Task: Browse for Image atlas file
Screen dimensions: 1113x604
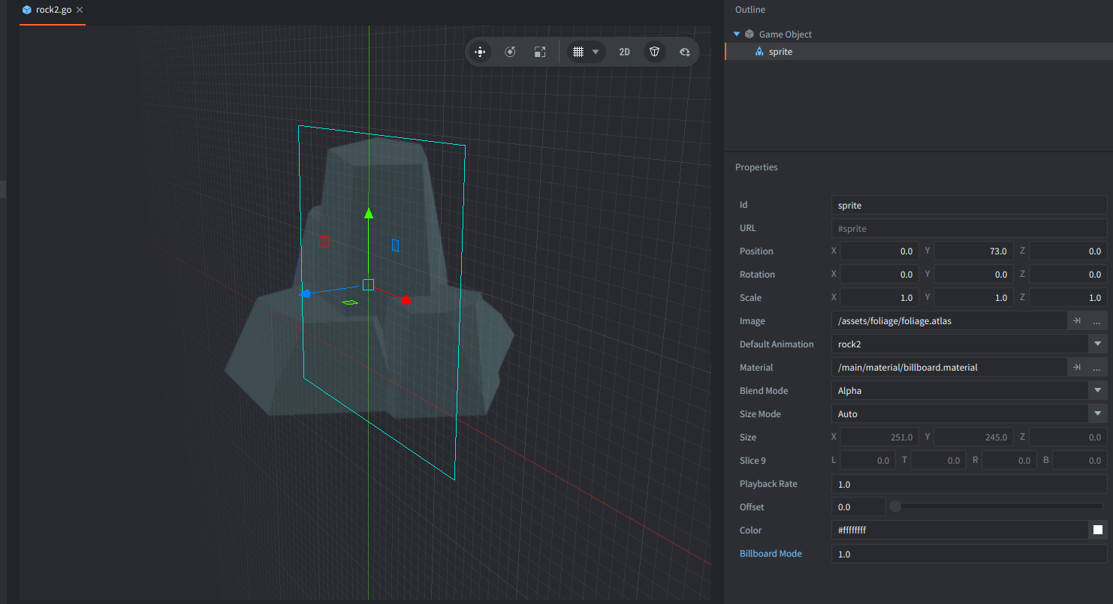Action: click(1096, 321)
